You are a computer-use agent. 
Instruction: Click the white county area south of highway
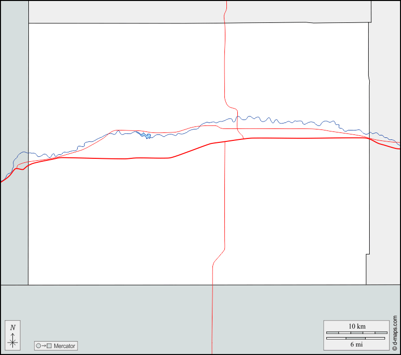coord(124,224)
